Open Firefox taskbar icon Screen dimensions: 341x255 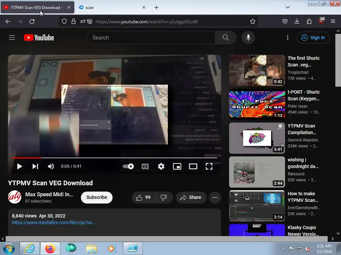[50, 248]
